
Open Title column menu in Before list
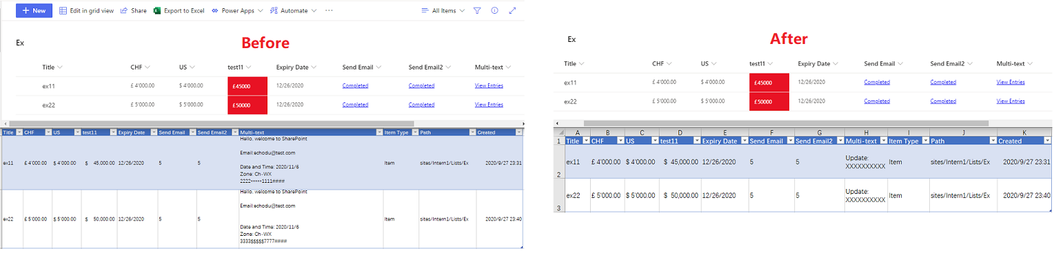pyautogui.click(x=52, y=67)
